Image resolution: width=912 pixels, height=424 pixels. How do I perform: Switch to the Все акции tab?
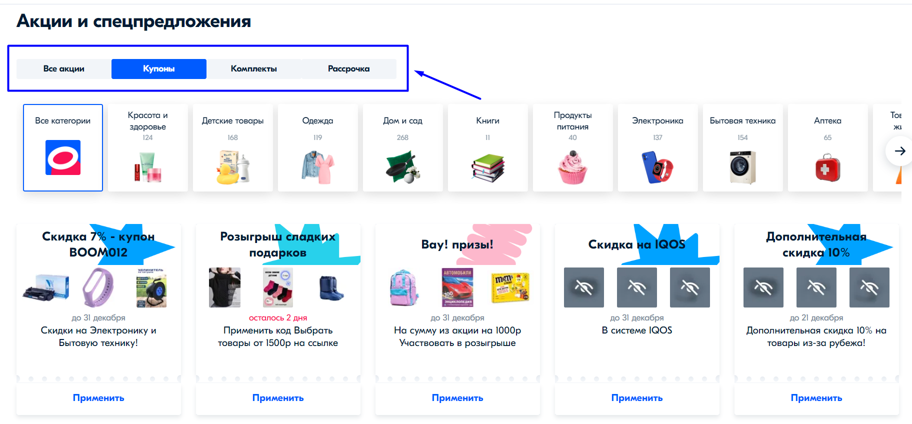pyautogui.click(x=64, y=69)
